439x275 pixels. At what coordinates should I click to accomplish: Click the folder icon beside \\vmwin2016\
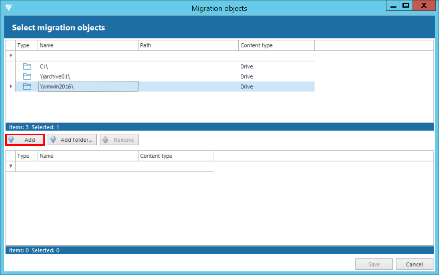click(x=27, y=87)
